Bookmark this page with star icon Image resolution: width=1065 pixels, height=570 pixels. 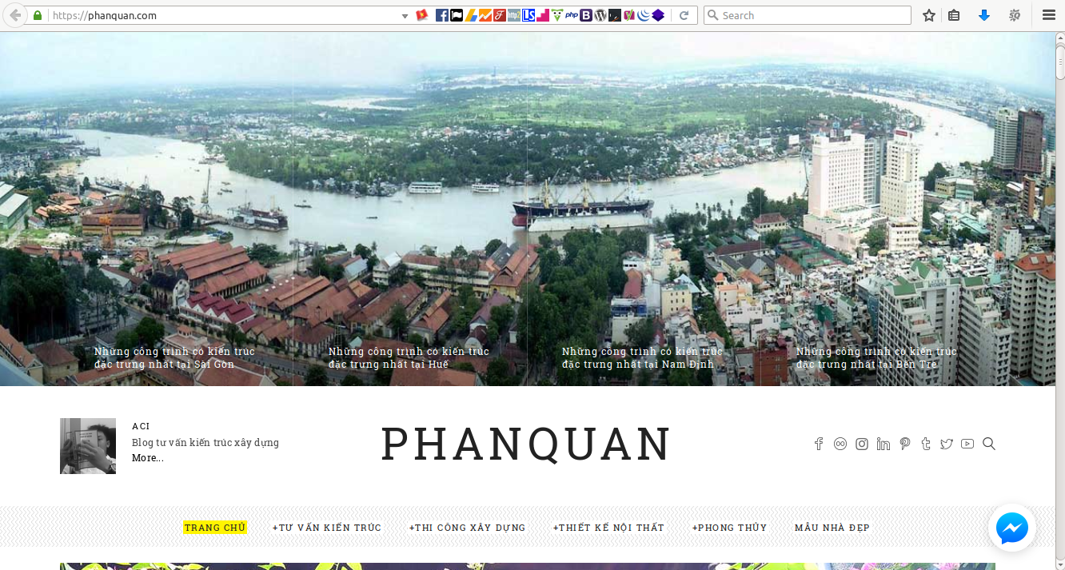(x=929, y=15)
